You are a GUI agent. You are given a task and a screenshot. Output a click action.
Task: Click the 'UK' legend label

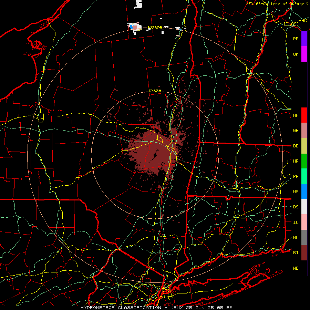click(x=296, y=54)
